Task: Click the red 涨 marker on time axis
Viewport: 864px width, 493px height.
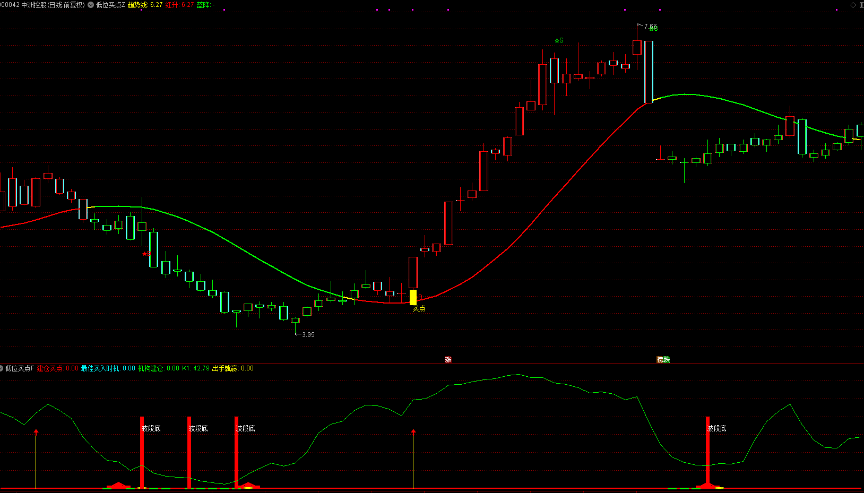Action: tap(448, 359)
